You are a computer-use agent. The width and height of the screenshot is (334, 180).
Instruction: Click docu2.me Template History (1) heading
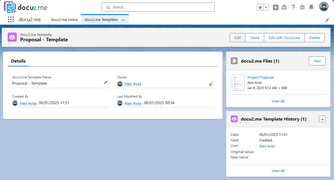[273, 119]
